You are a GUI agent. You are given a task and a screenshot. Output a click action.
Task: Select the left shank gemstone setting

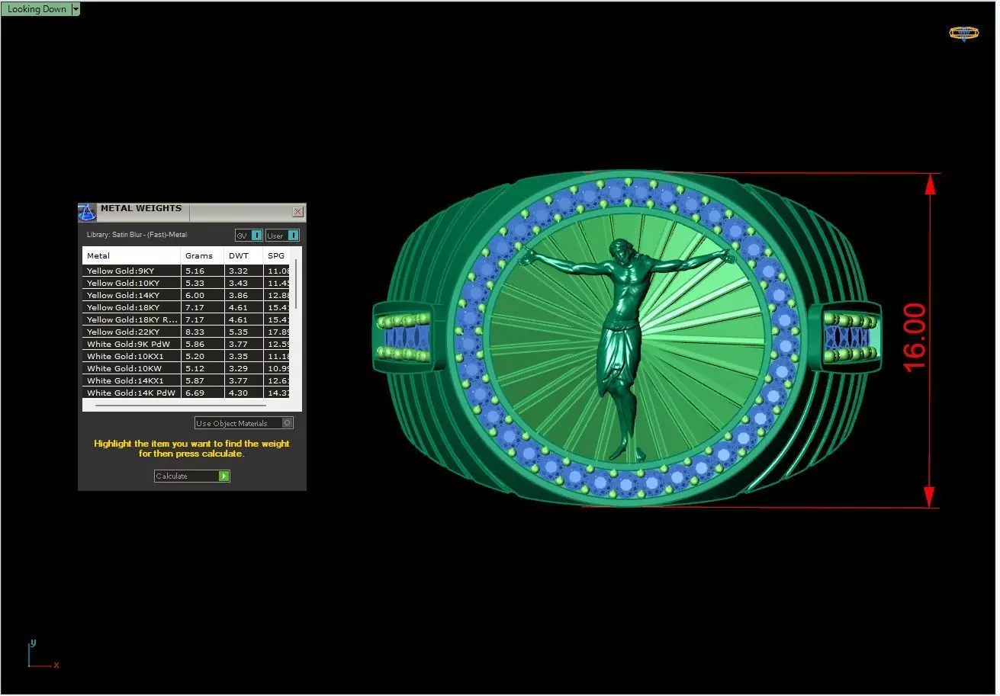[404, 336]
